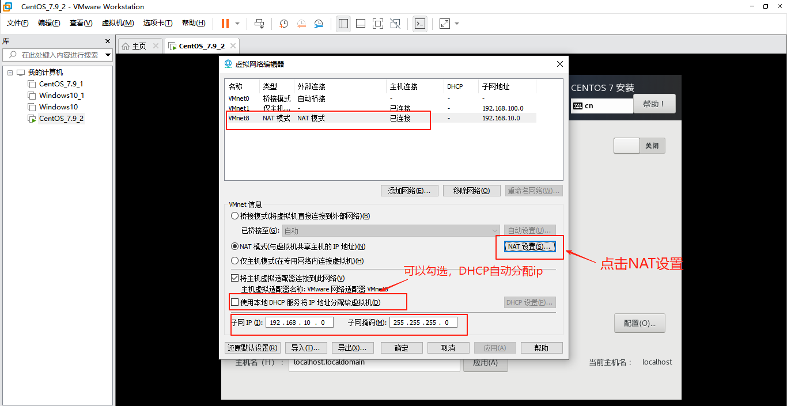787x406 pixels.
Task: Click the stretch guest display icon
Action: pyautogui.click(x=444, y=24)
